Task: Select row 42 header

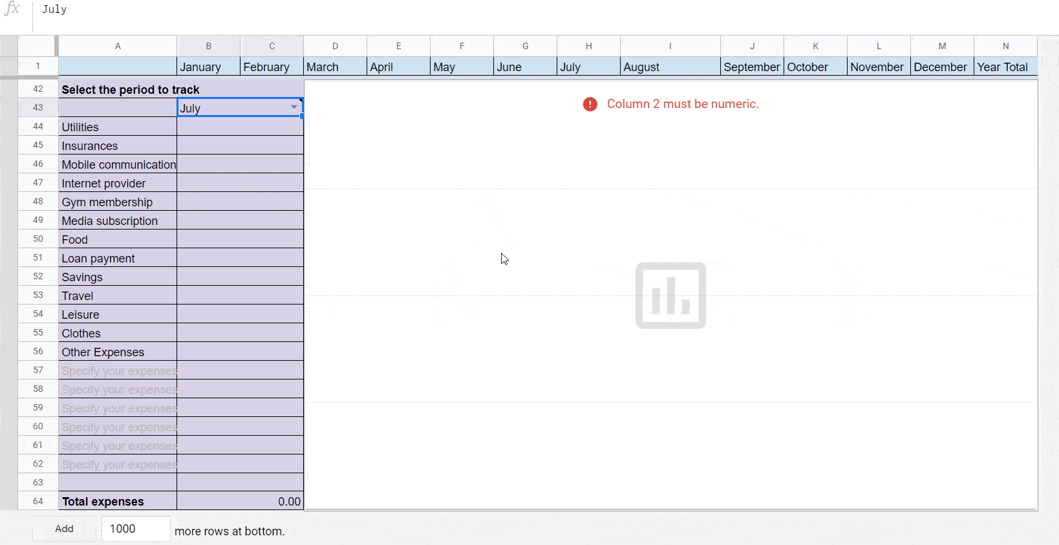Action: click(38, 89)
